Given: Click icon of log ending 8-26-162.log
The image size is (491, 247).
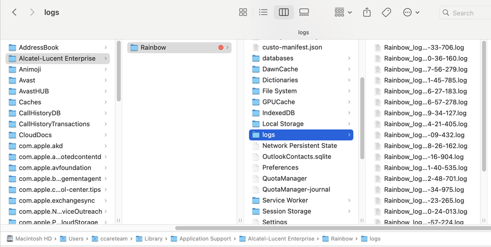Looking at the screenshot, I should 377,146.
